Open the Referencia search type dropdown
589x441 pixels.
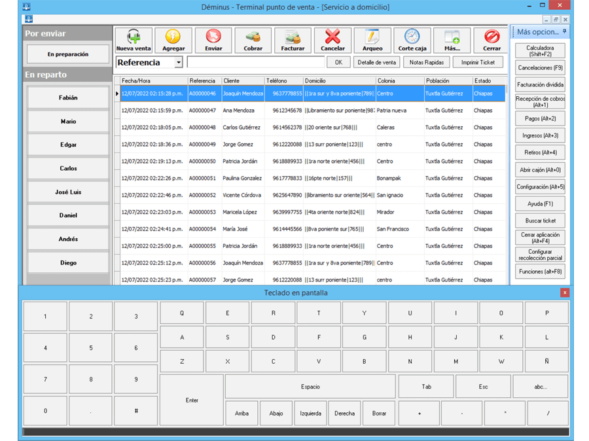(179, 62)
